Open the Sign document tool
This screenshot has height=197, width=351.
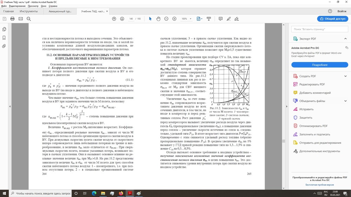point(237,19)
